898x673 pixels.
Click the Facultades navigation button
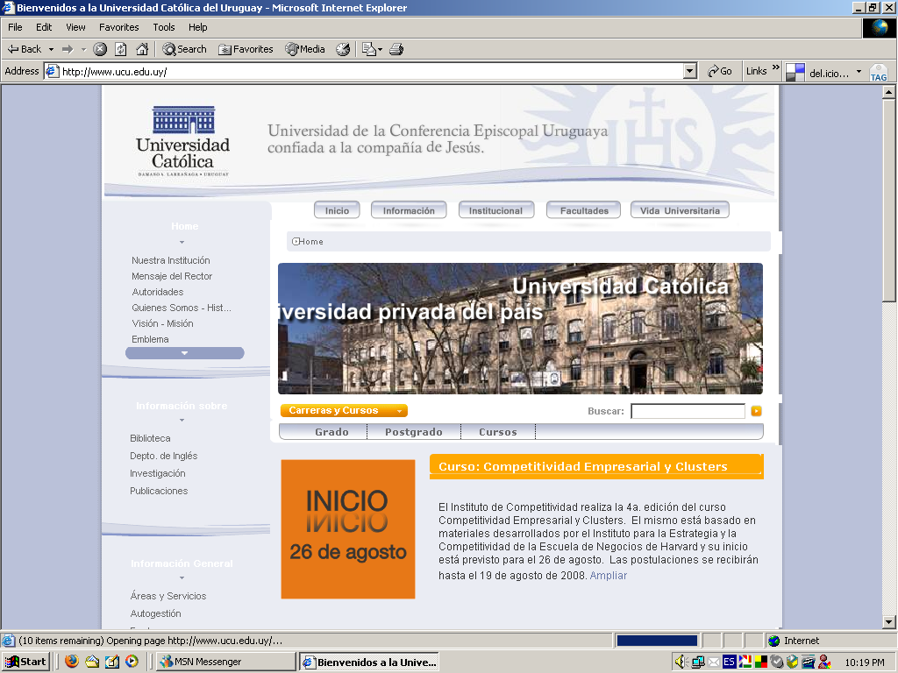click(x=584, y=210)
